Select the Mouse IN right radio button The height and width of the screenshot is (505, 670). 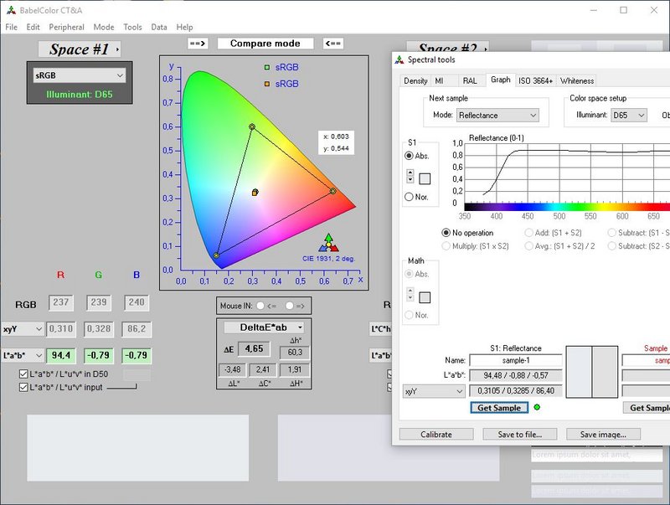(290, 306)
